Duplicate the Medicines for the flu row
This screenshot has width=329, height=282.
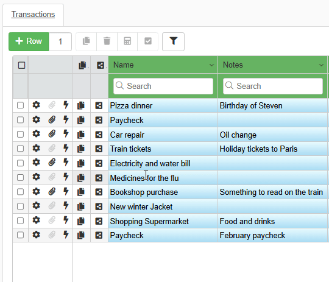coord(81,178)
